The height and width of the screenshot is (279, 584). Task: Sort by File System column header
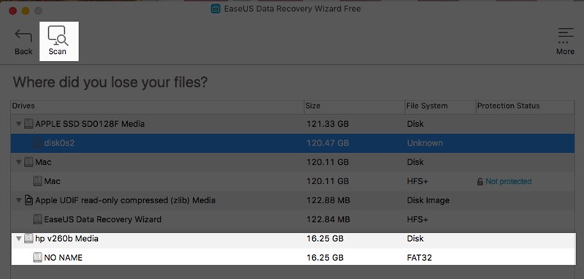[x=440, y=106]
